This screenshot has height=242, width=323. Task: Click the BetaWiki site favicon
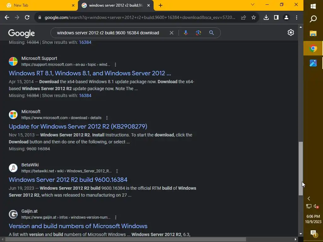(x=13, y=168)
